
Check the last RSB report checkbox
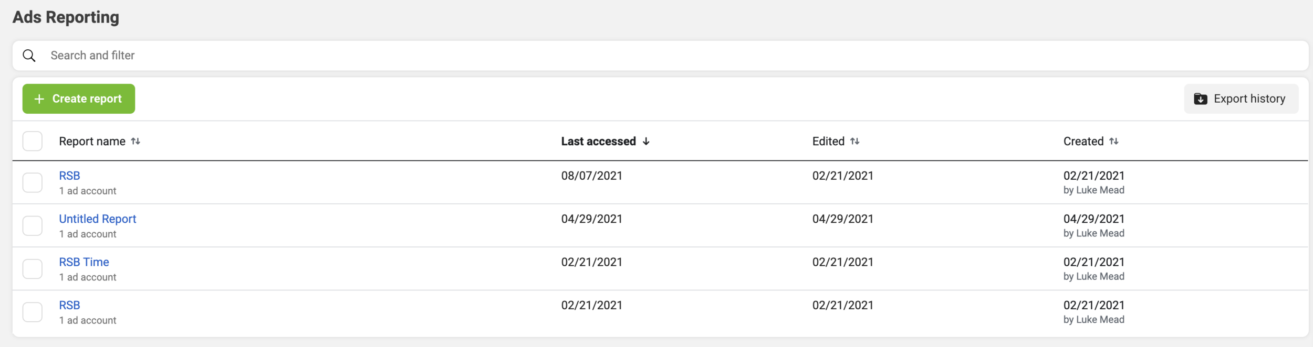33,312
